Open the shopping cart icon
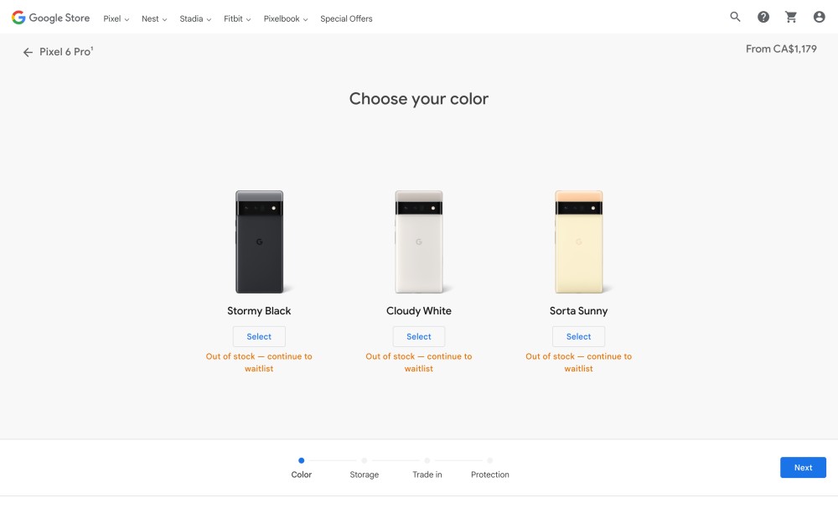 click(791, 17)
